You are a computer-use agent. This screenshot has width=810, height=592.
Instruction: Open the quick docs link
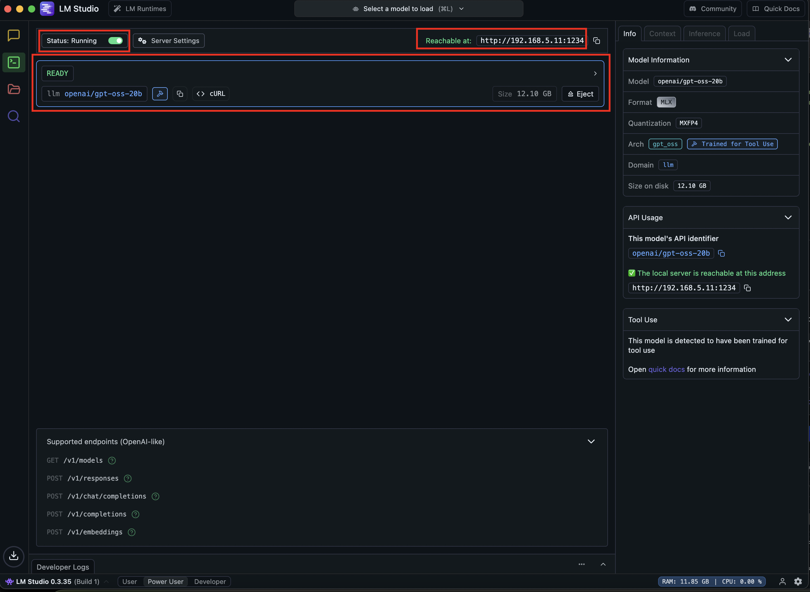pyautogui.click(x=666, y=369)
